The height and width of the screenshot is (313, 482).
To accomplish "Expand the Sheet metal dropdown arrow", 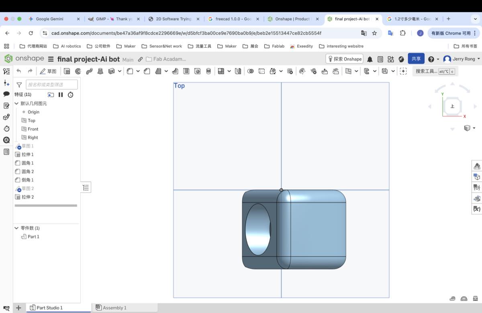I will (393, 71).
